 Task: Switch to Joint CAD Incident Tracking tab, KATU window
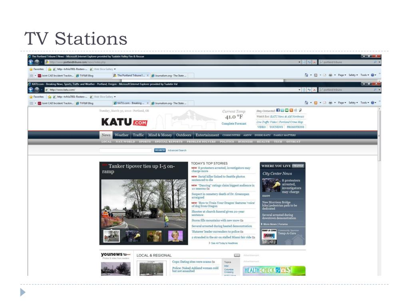[x=56, y=103]
